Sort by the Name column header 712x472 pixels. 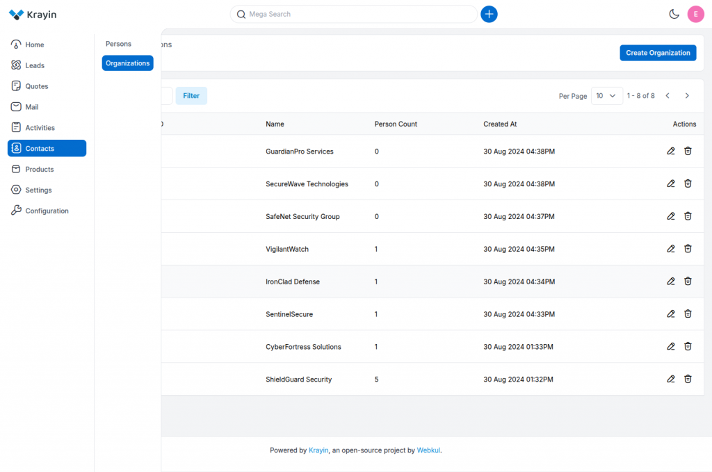click(275, 124)
